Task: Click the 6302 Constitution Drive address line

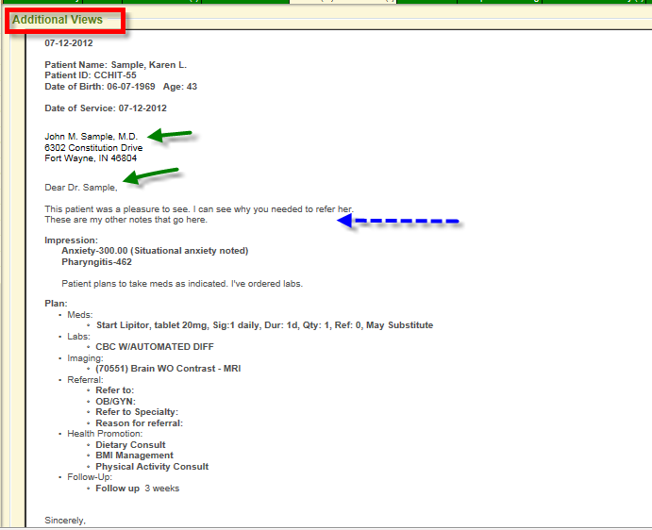Action: [93, 148]
